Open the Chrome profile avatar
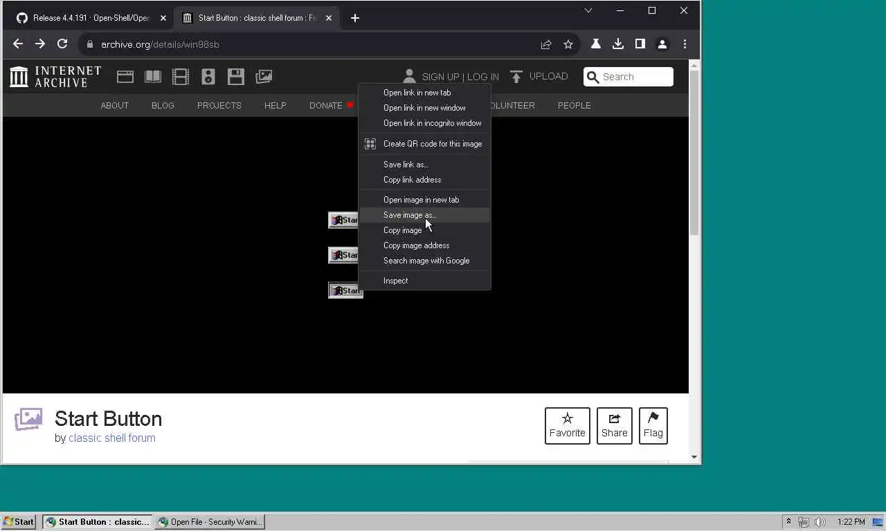 click(x=662, y=44)
